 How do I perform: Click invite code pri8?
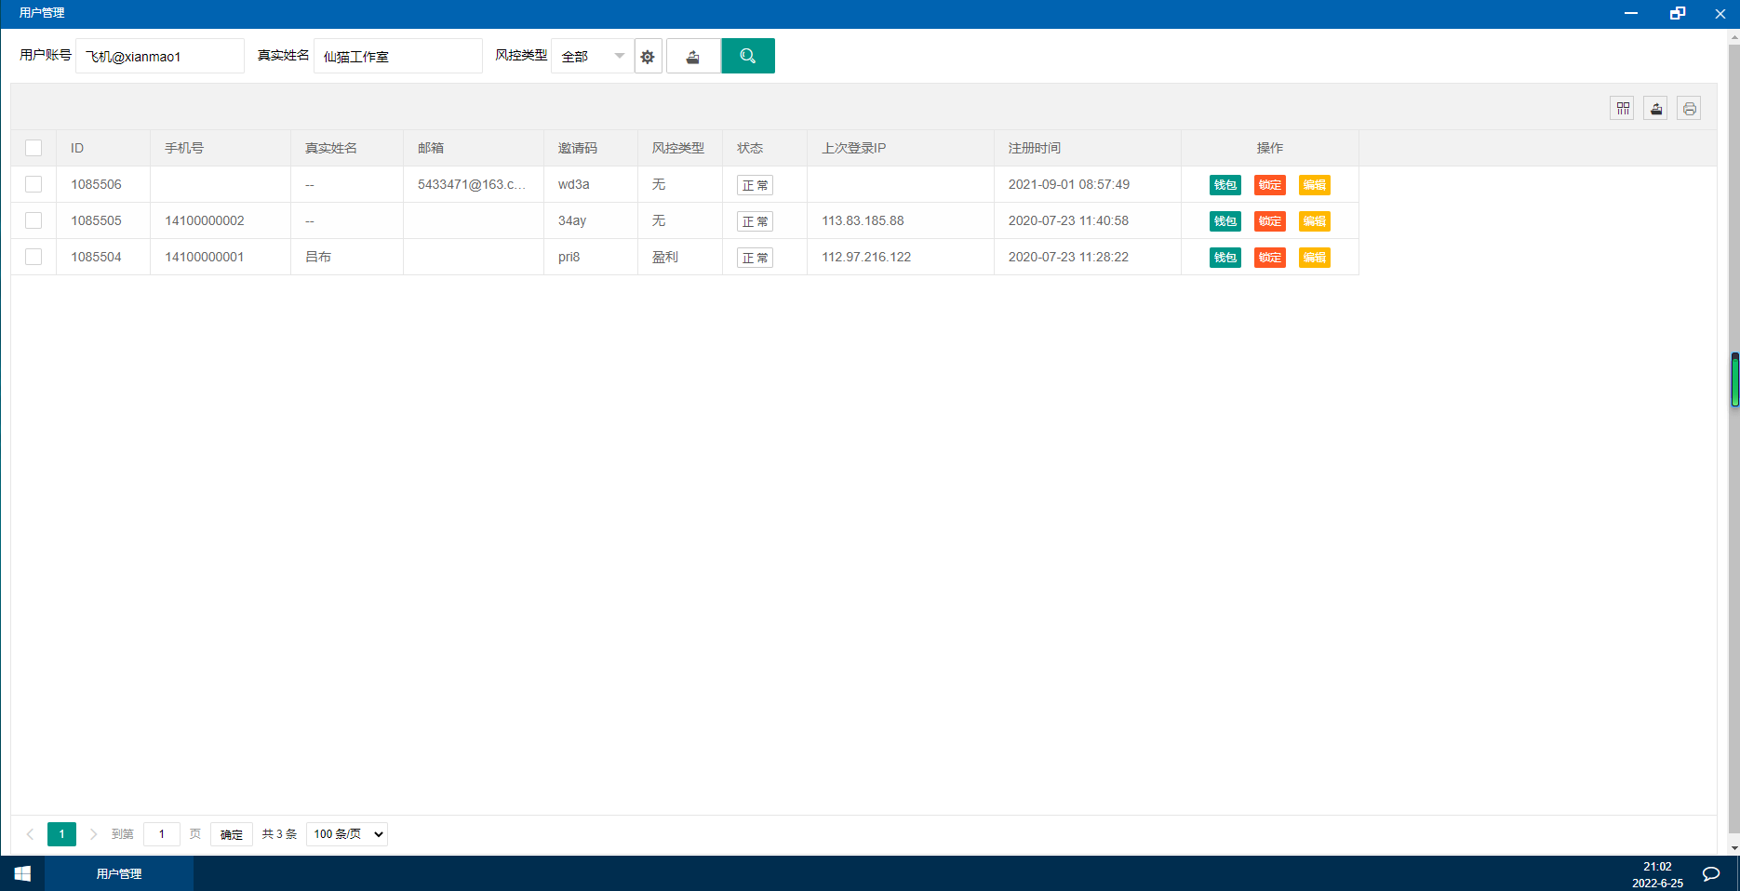click(569, 257)
